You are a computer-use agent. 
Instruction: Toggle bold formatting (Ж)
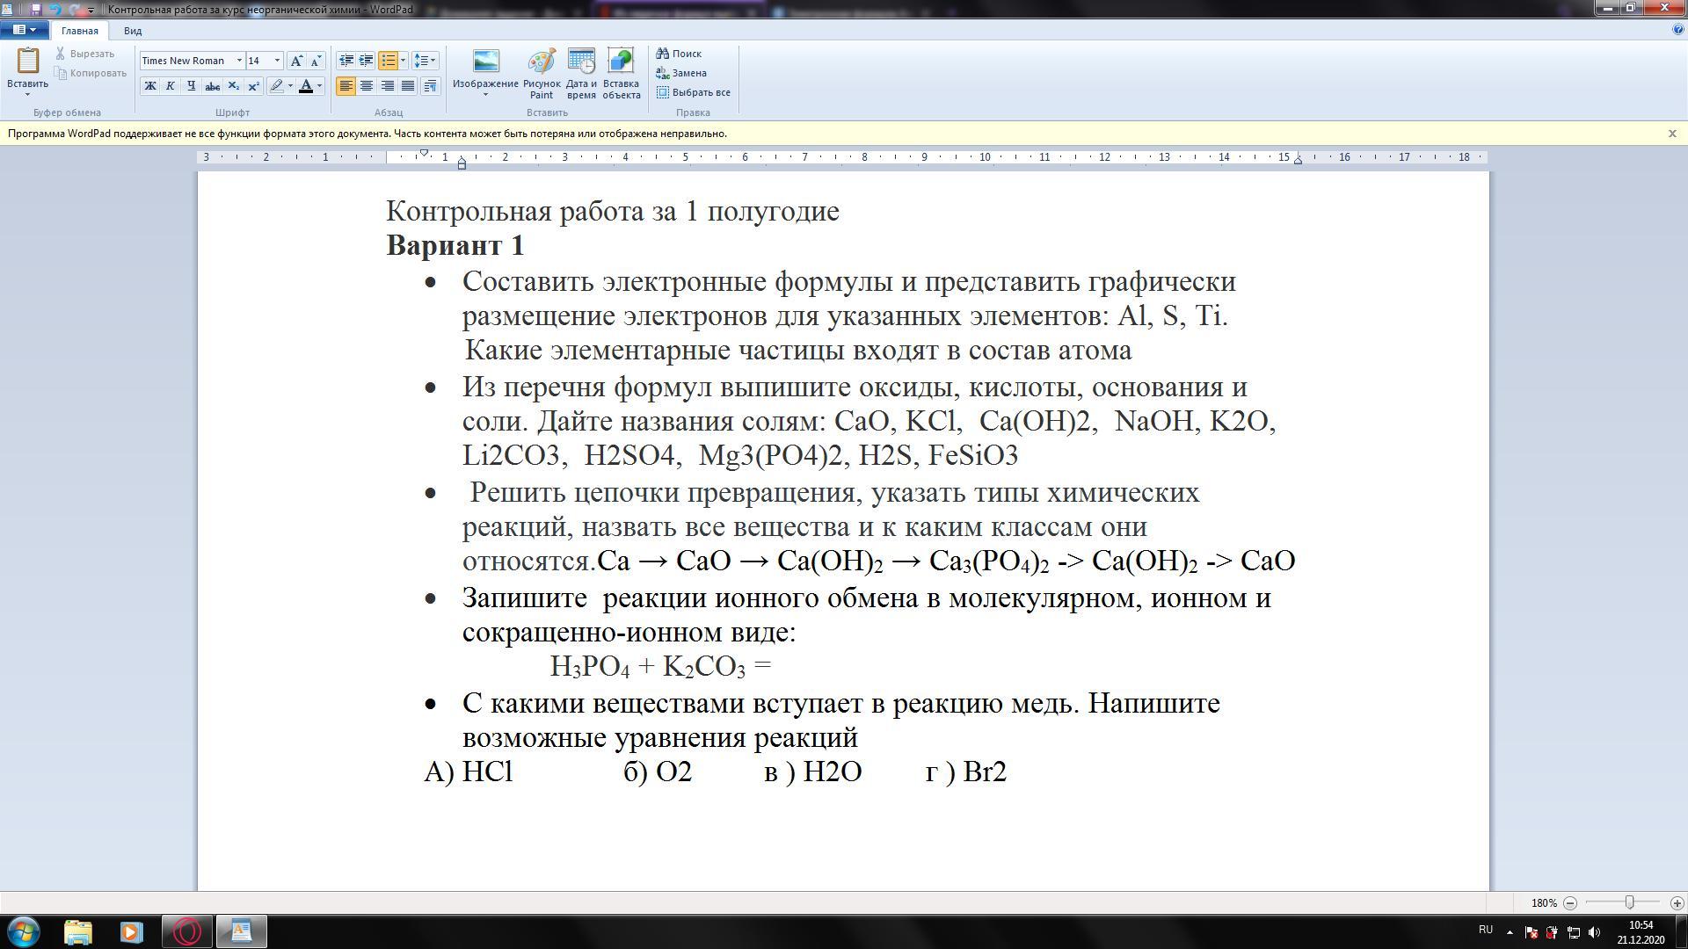pos(150,86)
